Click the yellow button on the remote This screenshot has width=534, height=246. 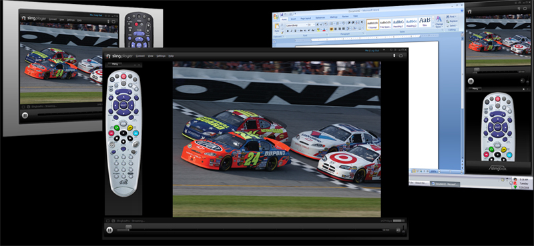tap(129, 128)
